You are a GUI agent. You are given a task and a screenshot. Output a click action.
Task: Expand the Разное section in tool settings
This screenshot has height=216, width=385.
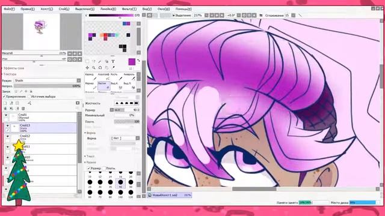[90, 163]
